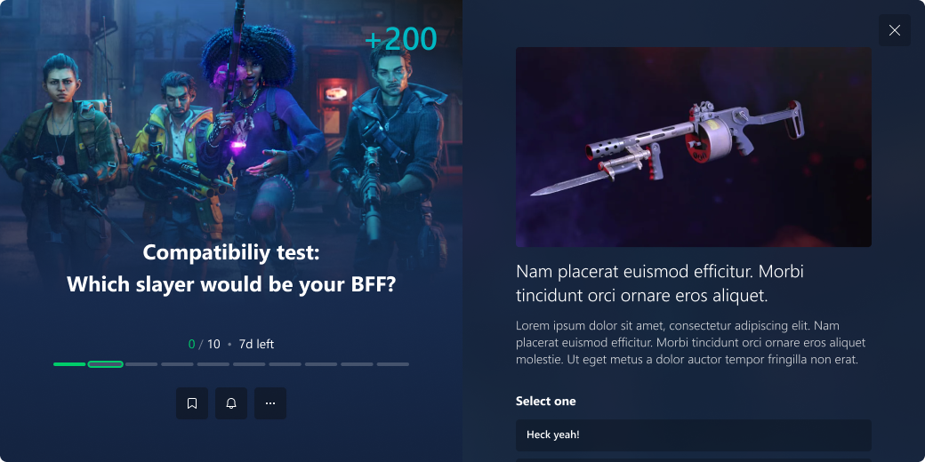
Task: Click the +200 points reward label
Action: 401,39
